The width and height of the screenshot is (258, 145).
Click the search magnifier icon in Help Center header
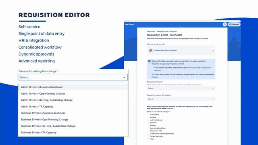pos(225,24)
